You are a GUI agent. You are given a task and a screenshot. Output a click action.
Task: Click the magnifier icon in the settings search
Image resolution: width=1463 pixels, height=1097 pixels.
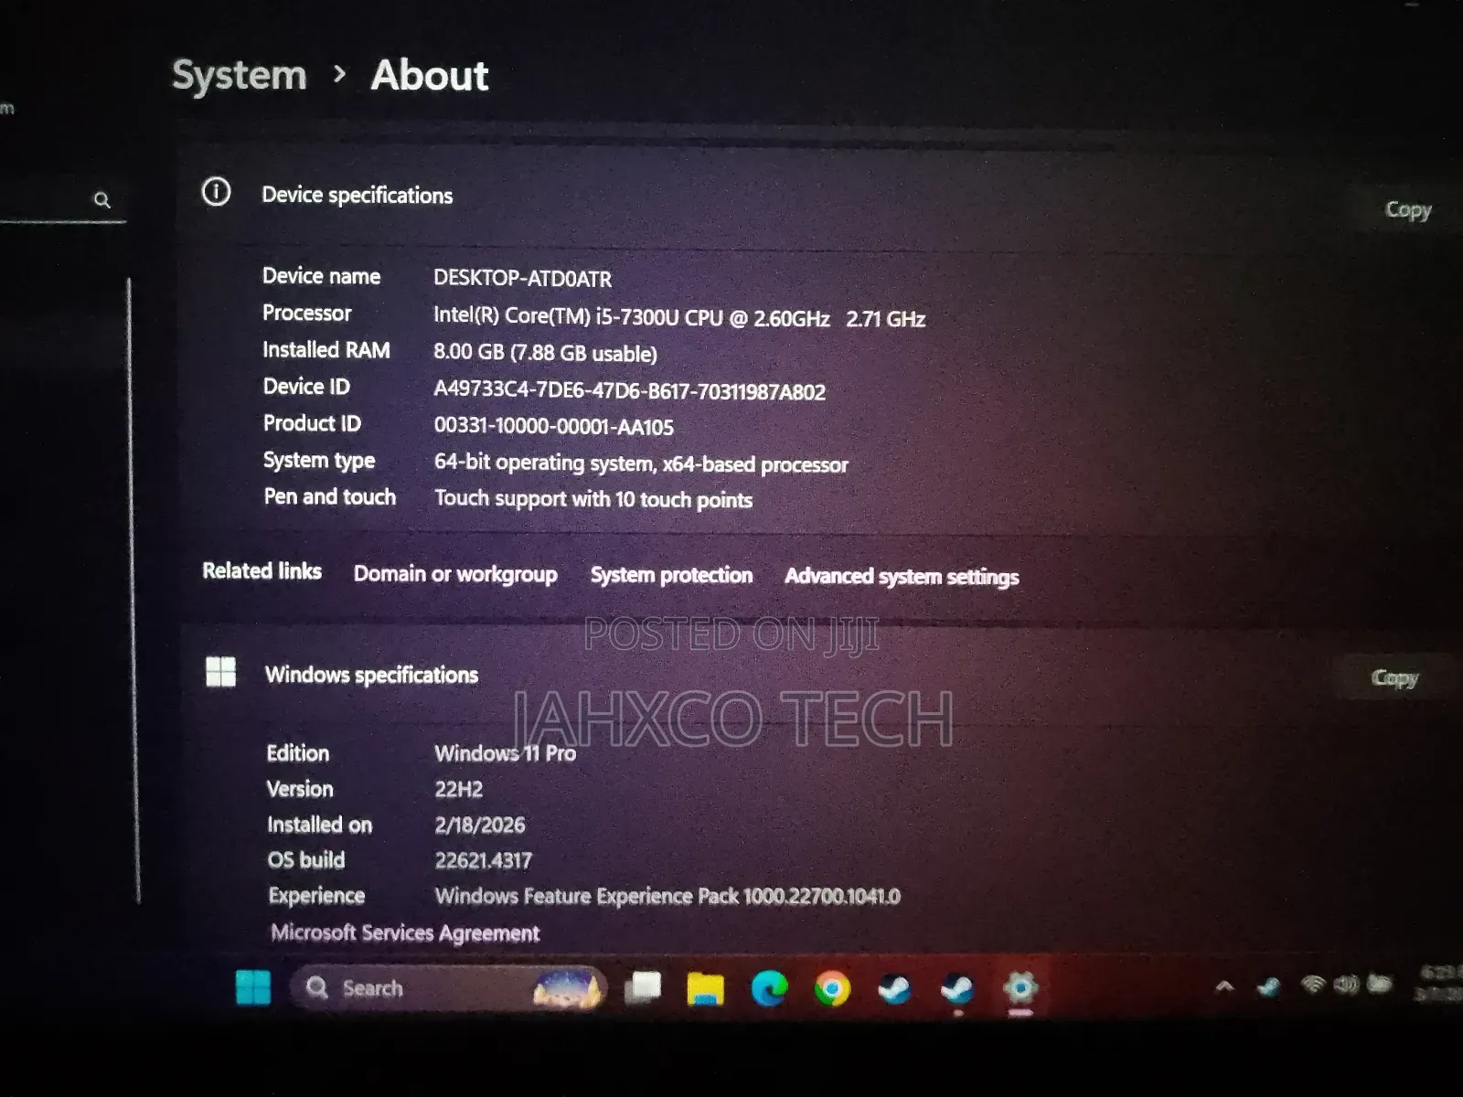coord(102,199)
